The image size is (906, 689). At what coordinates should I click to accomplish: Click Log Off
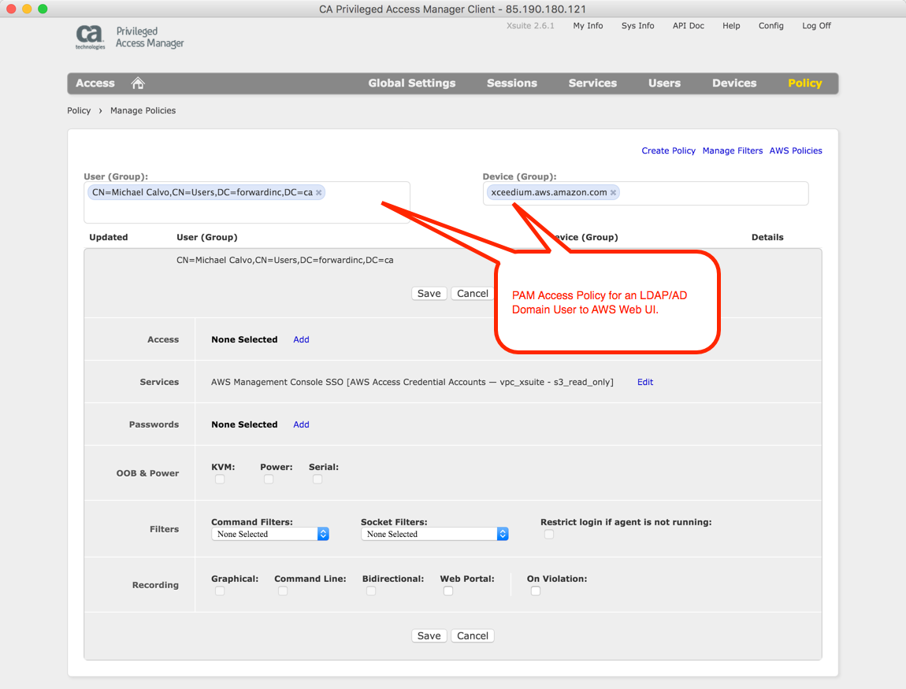816,26
